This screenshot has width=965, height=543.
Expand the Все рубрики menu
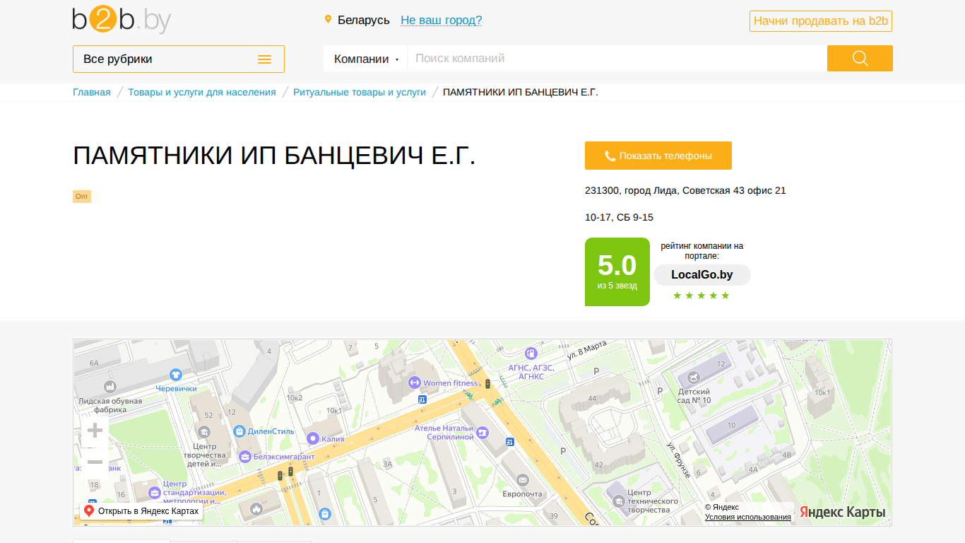[x=179, y=59]
